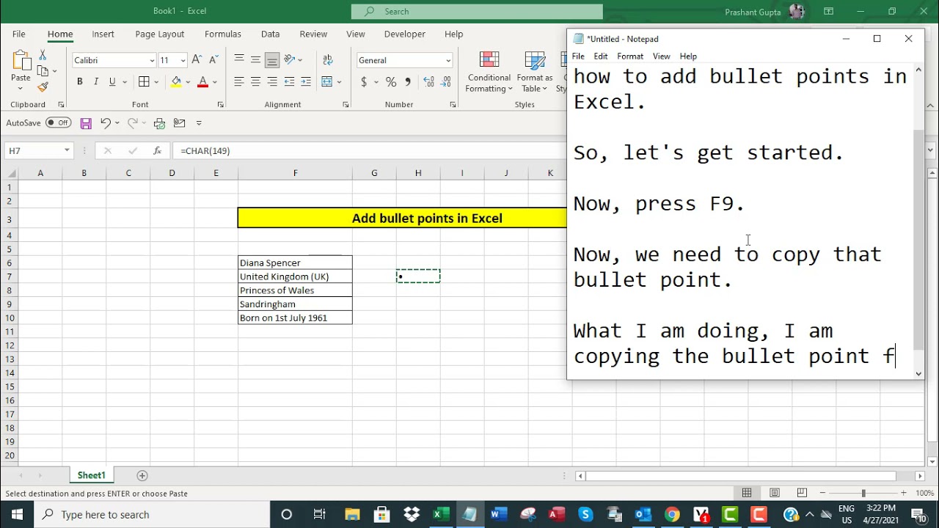Click the Increase Font Size icon

(x=197, y=60)
